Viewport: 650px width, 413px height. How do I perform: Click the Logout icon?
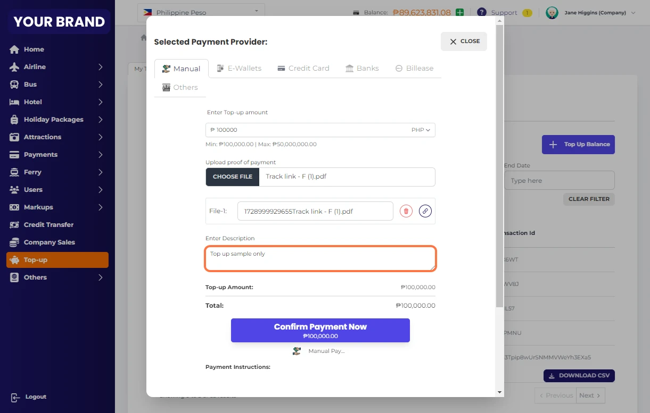click(x=15, y=397)
